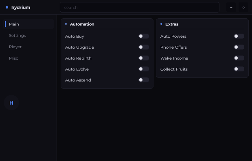252x161 pixels.
Task: Open the Settings sidebar tab
Action: coord(28,35)
